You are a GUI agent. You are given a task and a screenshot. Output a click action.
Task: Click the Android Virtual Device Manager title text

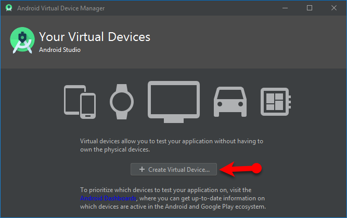point(60,8)
